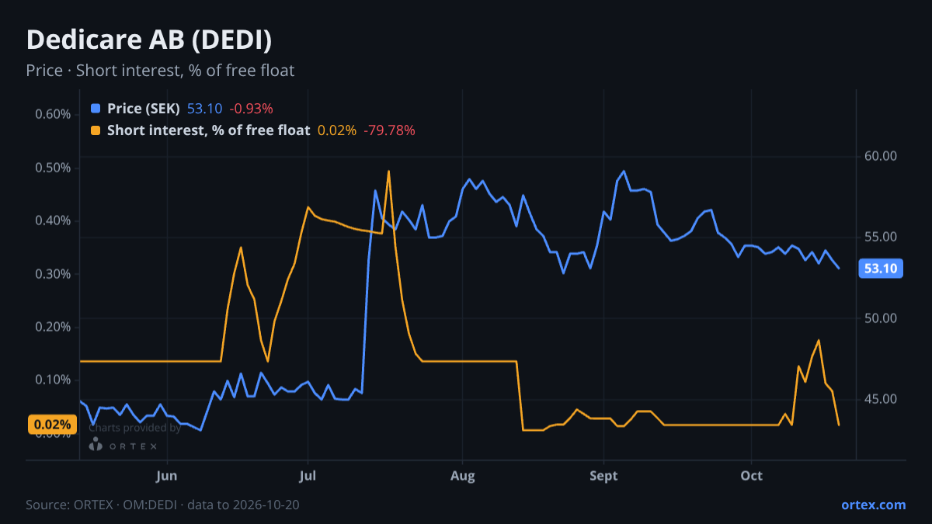Viewport: 932px width, 524px height.
Task: Select the 'Short interest, % of free float' legend label
Action: [x=208, y=130]
